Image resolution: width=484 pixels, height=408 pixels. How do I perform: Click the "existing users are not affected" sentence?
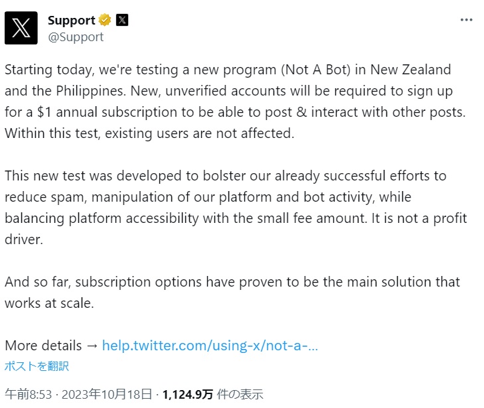pos(202,133)
